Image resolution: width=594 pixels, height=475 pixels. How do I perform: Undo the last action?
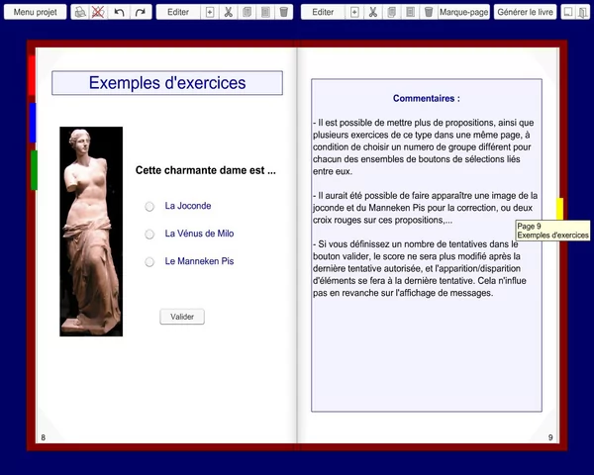pyautogui.click(x=120, y=12)
